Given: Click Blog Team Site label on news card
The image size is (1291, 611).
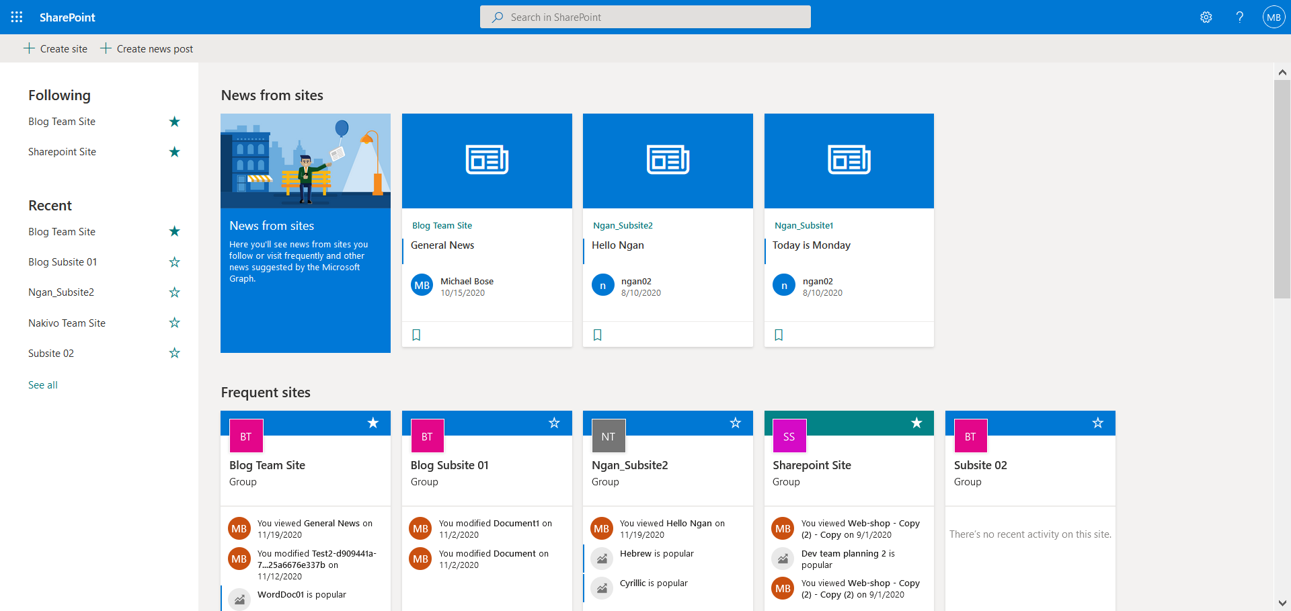Looking at the screenshot, I should (x=442, y=226).
